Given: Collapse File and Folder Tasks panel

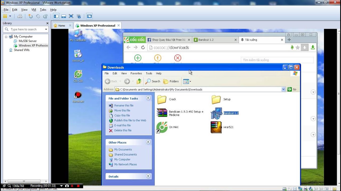Looking at the screenshot, I should [x=148, y=98].
